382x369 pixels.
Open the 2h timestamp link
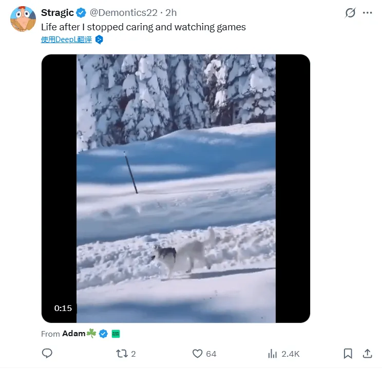pyautogui.click(x=171, y=13)
